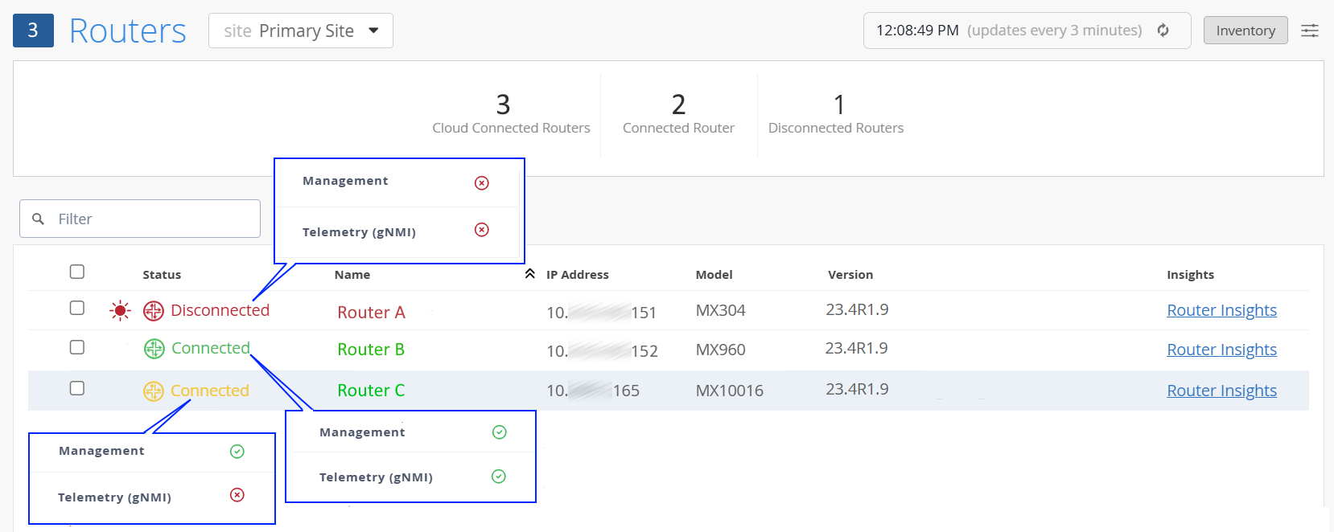Check the Router A row checkbox

(x=77, y=308)
